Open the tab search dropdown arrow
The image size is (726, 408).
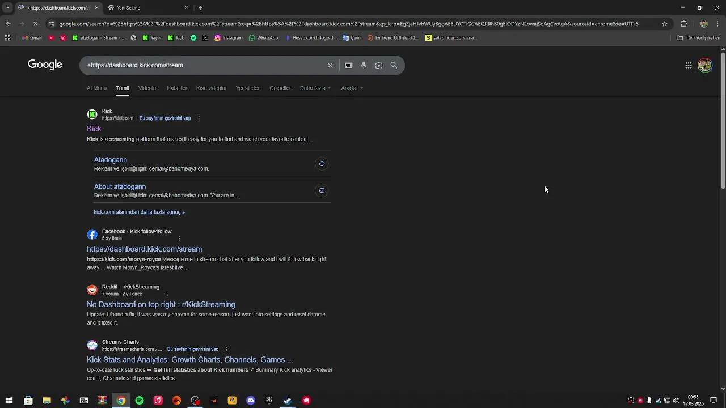(x=7, y=7)
